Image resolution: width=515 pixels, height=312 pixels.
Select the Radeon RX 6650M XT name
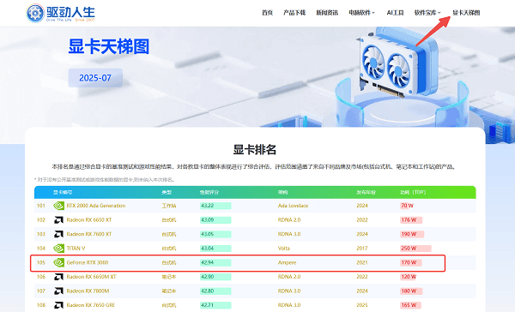[91, 277]
